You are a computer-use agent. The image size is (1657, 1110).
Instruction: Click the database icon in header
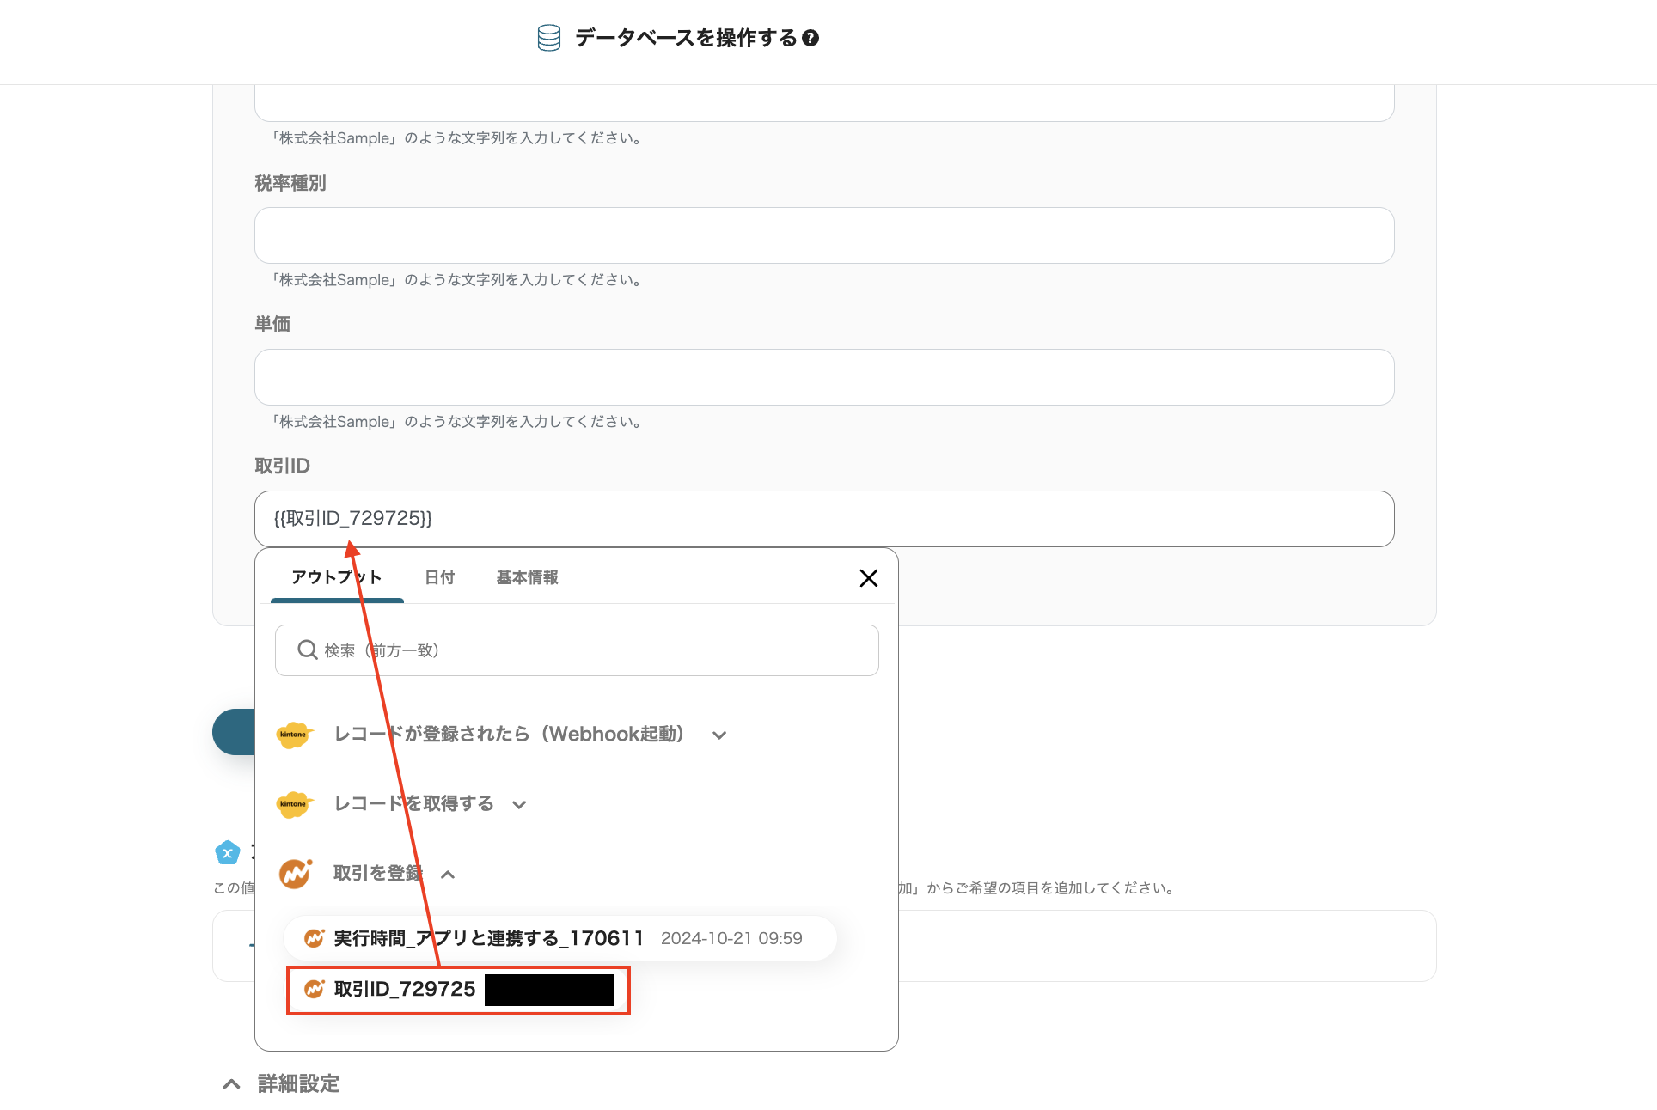pos(548,38)
